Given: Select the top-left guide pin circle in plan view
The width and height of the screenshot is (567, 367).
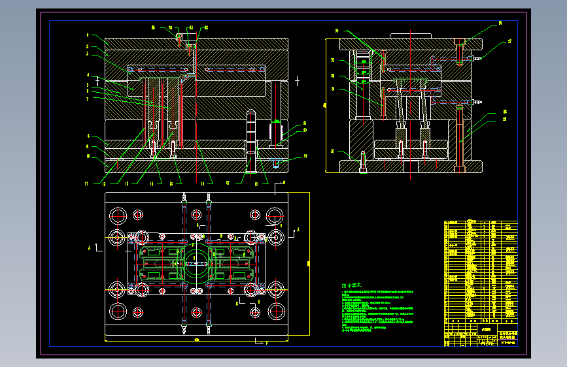Looking at the screenshot, I should pyautogui.click(x=118, y=215).
